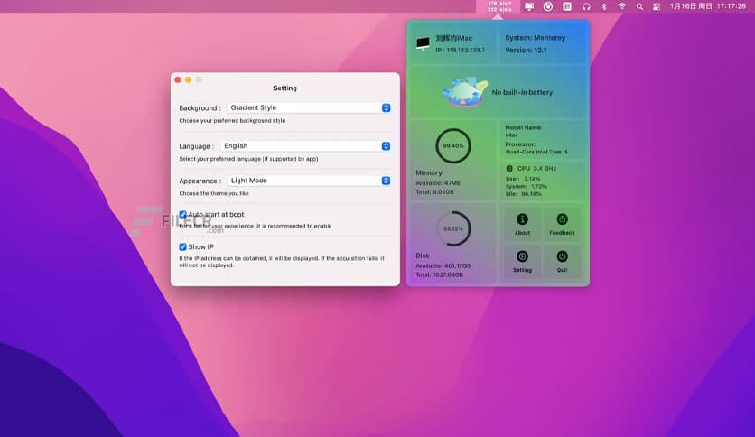
Task: Disable Auto start at boot checkbox
Action: [x=183, y=215]
